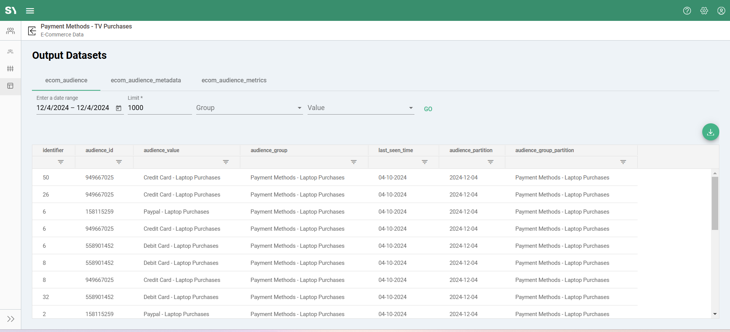Open the settings gear icon

click(x=704, y=11)
